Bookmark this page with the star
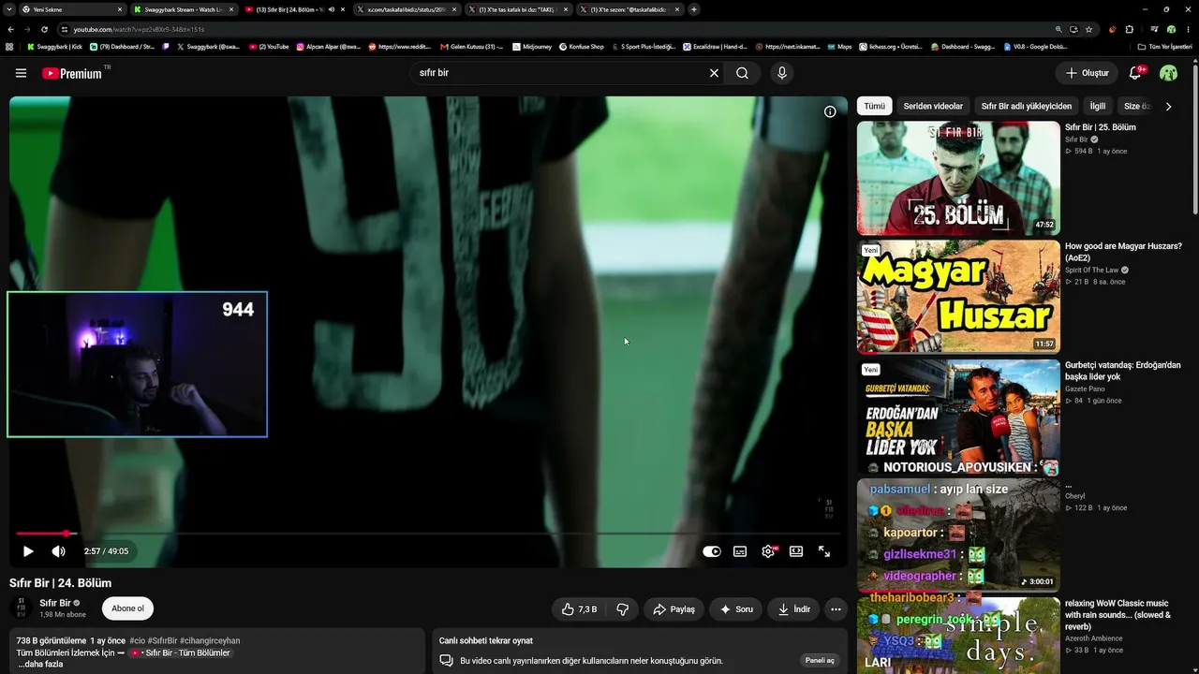Screen dimensions: 1199x674 tap(1088, 29)
